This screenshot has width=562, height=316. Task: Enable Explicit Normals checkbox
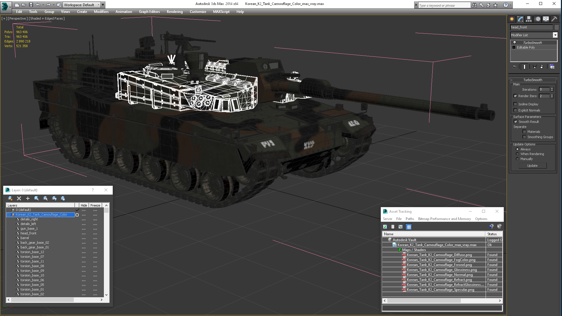click(515, 110)
